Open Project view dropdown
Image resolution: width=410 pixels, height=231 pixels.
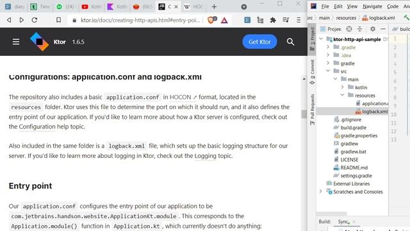331,29
